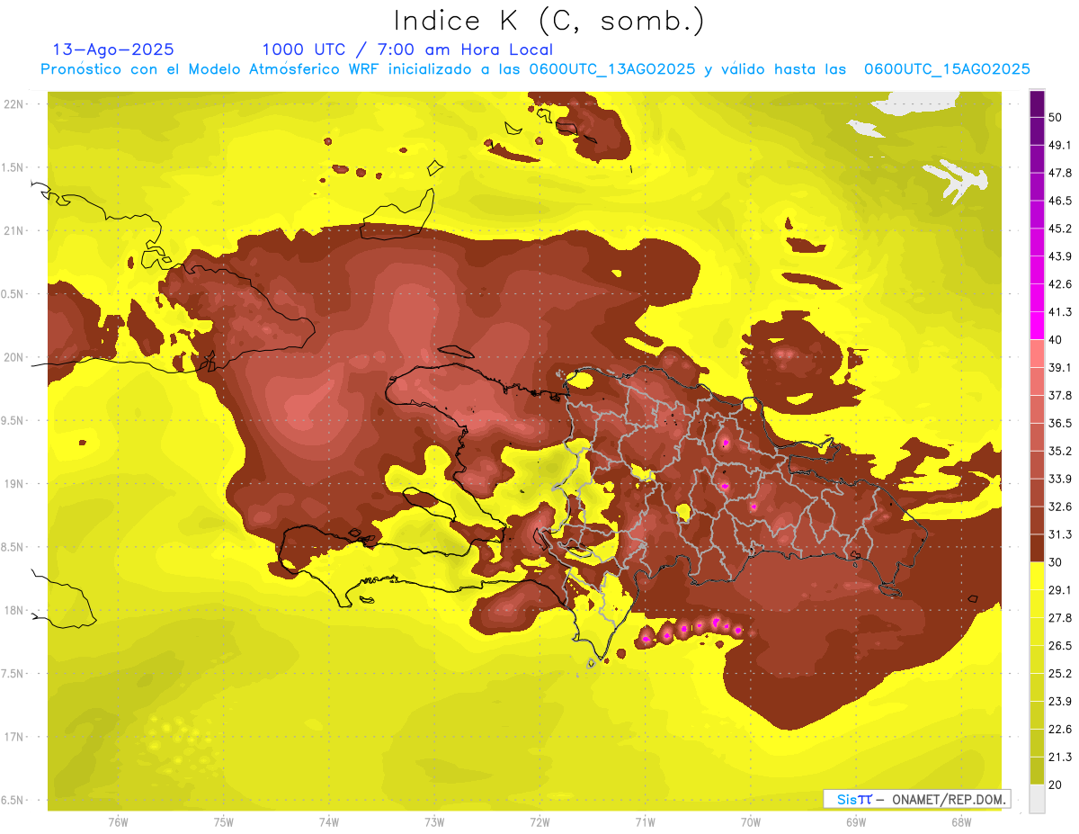Click the colorbar label "47.8"
This screenshot has width=1079, height=834.
[1060, 173]
